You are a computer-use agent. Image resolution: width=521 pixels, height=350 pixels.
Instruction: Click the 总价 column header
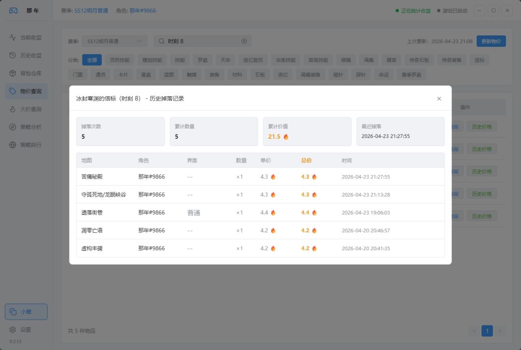tap(306, 161)
